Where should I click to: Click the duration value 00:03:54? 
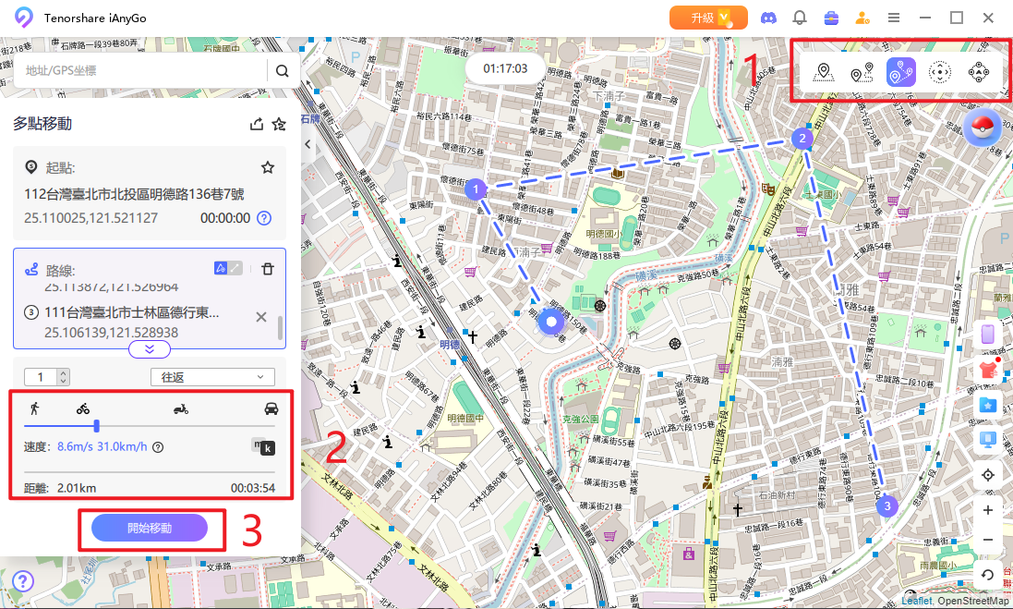(253, 487)
